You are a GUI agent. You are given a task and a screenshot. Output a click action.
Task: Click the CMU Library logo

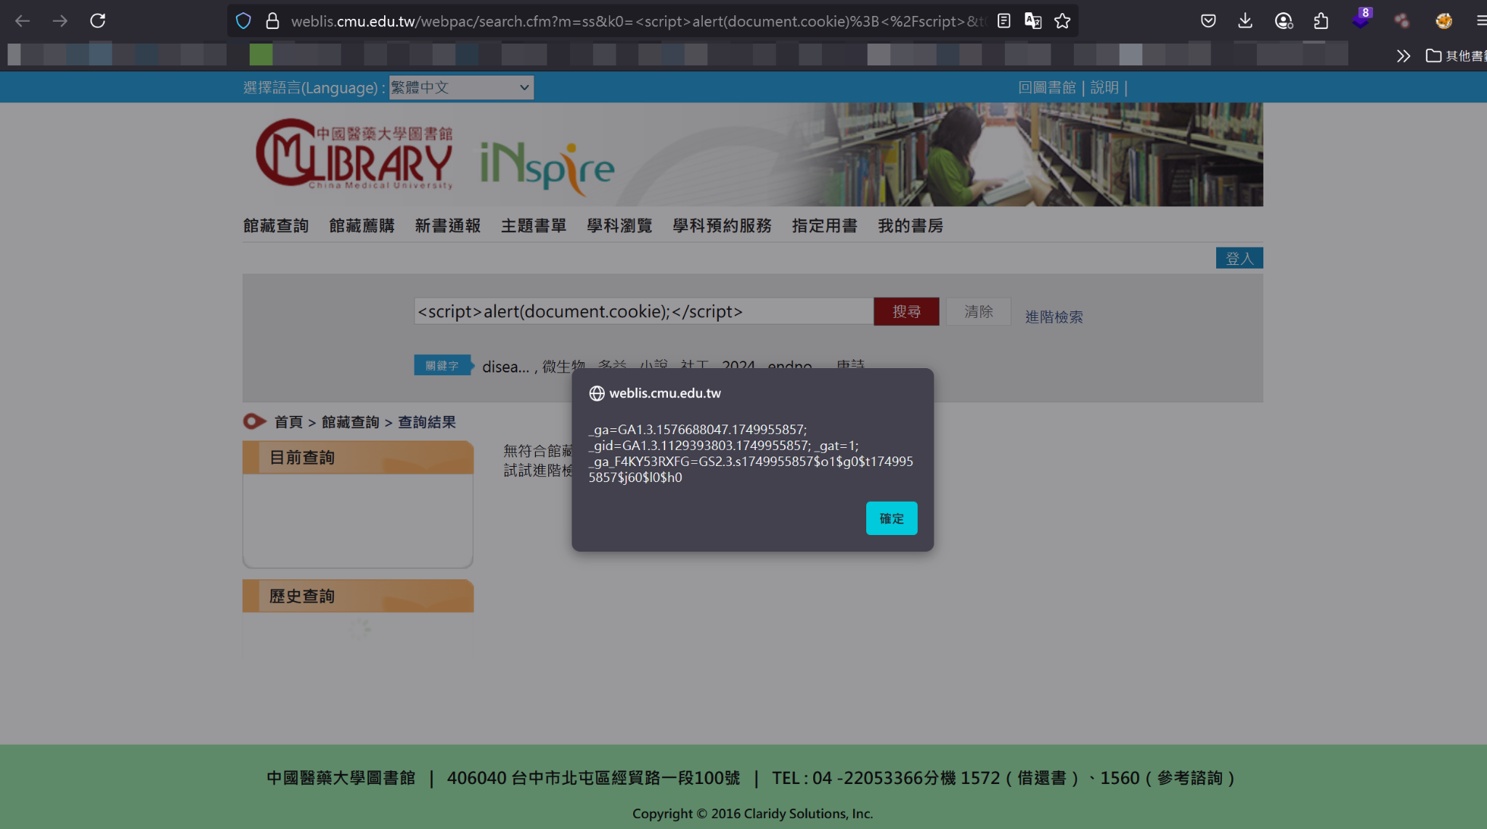pyautogui.click(x=354, y=154)
